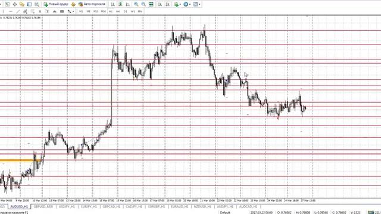Expand the templates dropdown arrow
The image size is (381, 214).
click(x=200, y=4)
